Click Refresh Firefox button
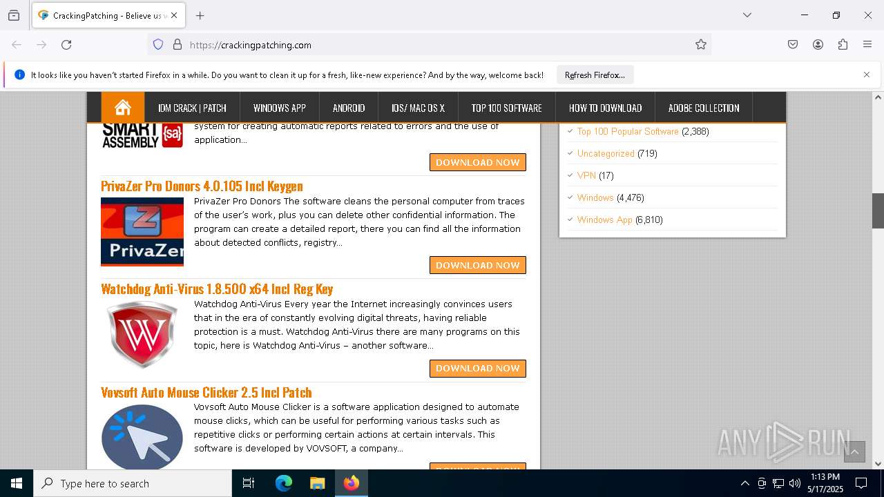 coord(595,75)
